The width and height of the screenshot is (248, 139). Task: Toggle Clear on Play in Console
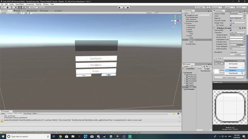[18, 114]
